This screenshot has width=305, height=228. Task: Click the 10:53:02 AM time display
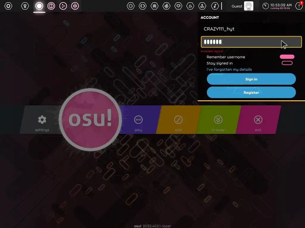tap(281, 5)
